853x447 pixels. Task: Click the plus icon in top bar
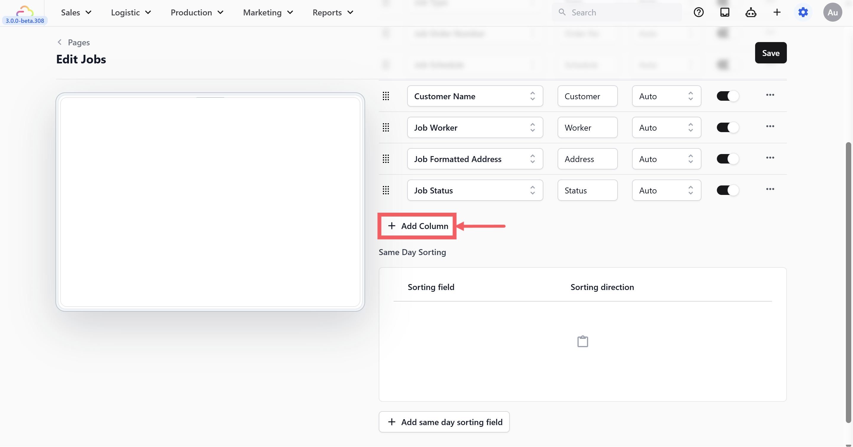coord(777,12)
